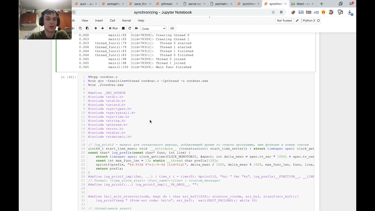Click the '// thread-aware assert' comment line
The image size is (375, 211).
point(110,208)
